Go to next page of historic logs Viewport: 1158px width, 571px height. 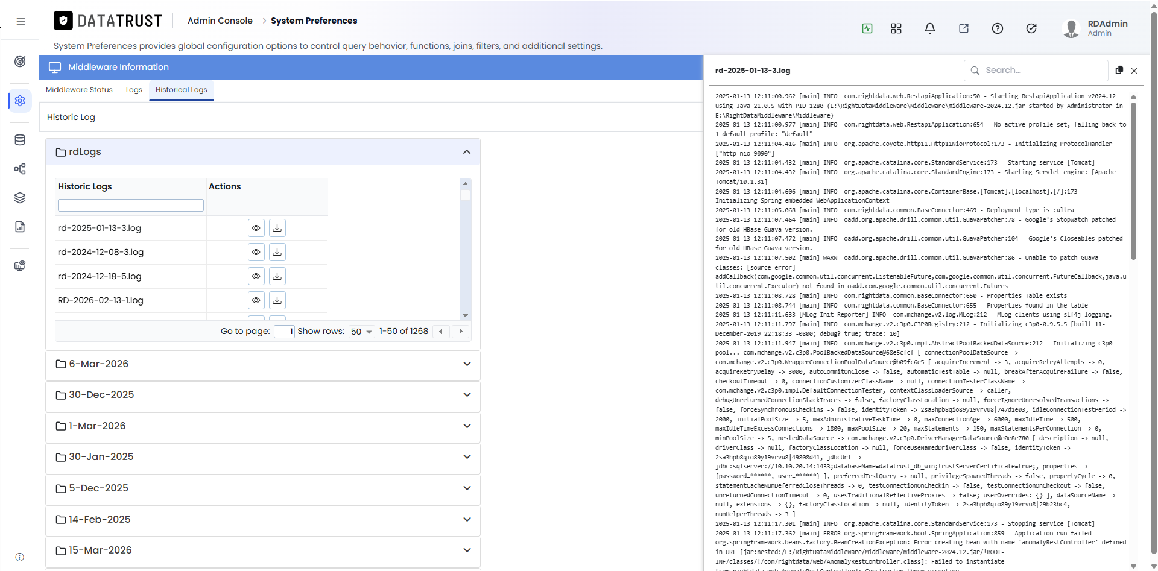pyautogui.click(x=461, y=332)
